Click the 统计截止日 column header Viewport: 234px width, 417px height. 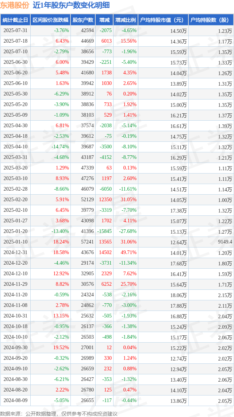click(15, 20)
